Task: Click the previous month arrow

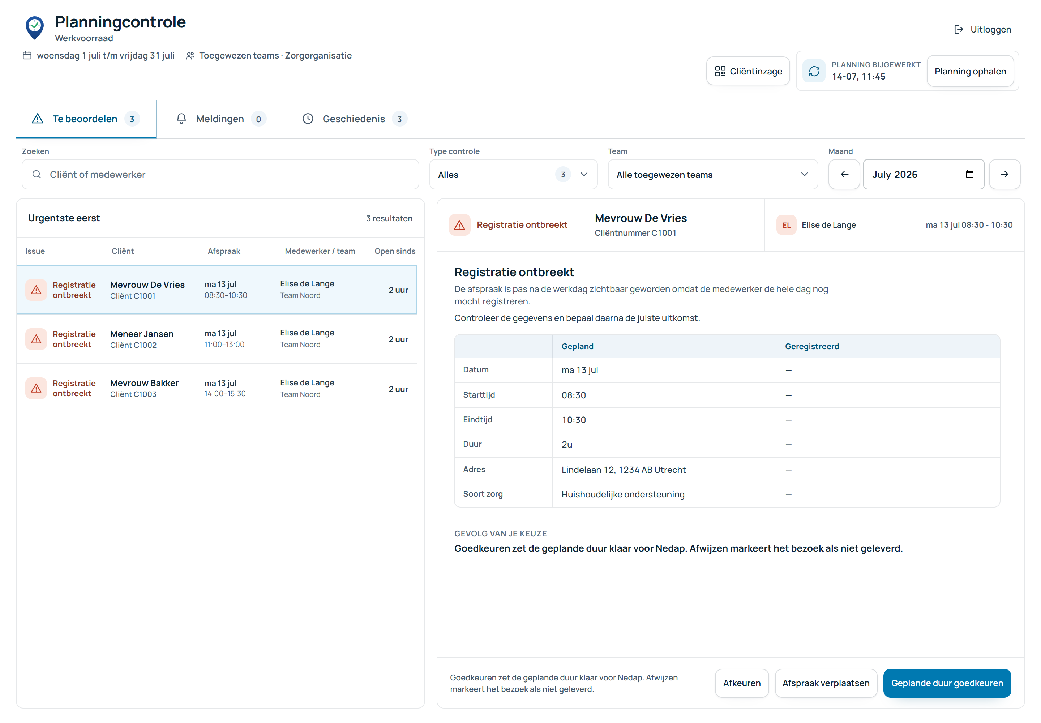Action: click(844, 174)
